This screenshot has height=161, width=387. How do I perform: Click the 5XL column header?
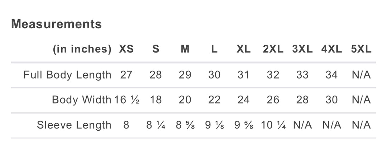(x=361, y=49)
